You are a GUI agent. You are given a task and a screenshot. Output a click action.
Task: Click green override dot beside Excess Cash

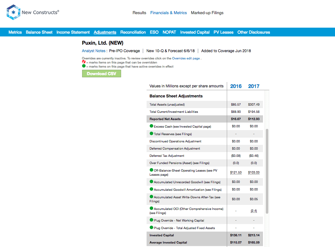point(152,126)
